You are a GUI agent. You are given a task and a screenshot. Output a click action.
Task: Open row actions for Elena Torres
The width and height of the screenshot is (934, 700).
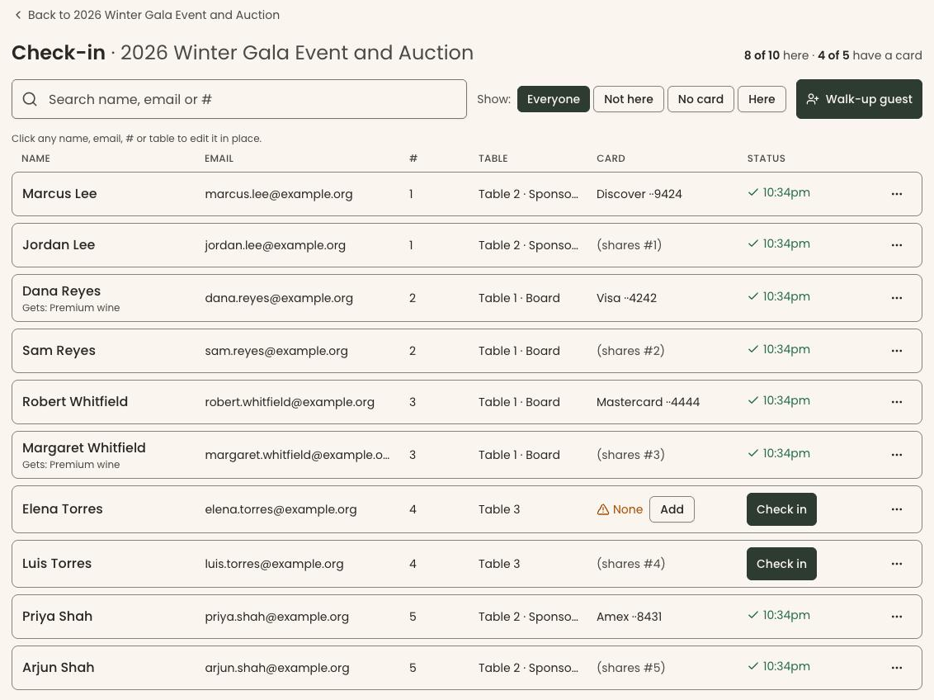(x=897, y=509)
